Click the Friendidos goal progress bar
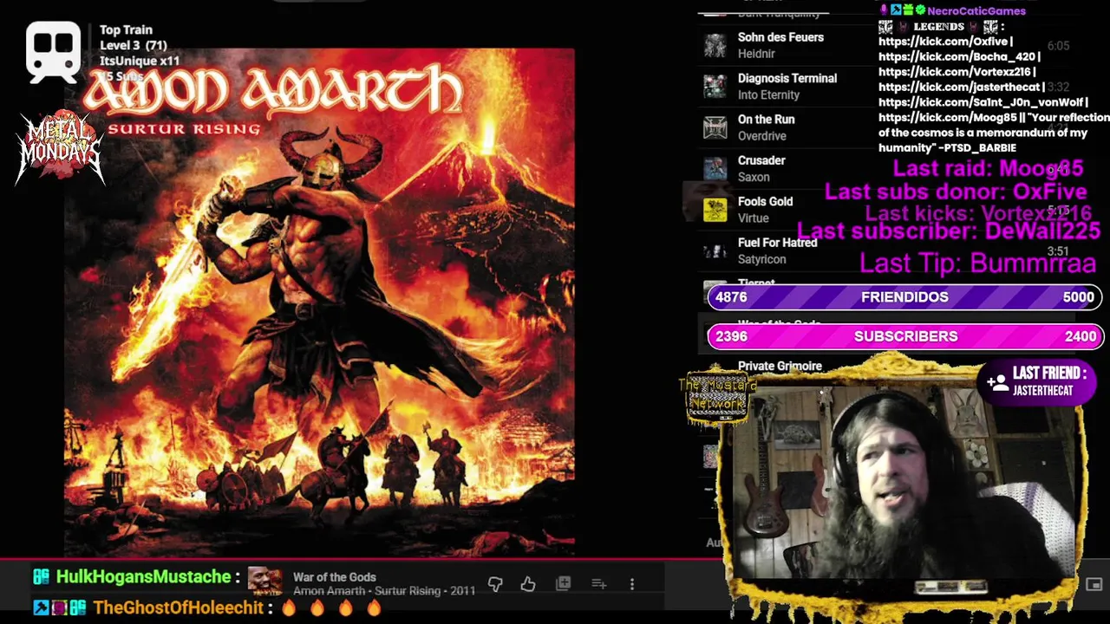Viewport: 1110px width, 624px height. coord(904,297)
